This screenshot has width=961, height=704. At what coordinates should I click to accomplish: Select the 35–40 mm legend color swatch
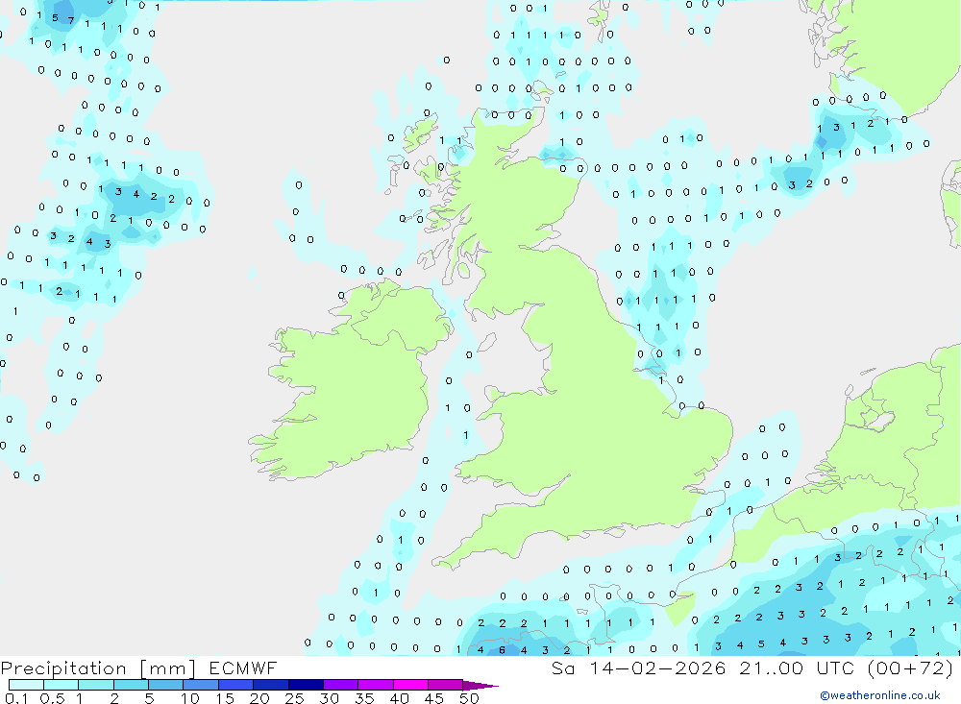point(375,685)
